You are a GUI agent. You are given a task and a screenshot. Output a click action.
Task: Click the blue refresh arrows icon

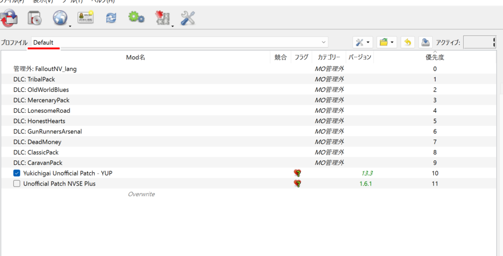click(x=111, y=18)
